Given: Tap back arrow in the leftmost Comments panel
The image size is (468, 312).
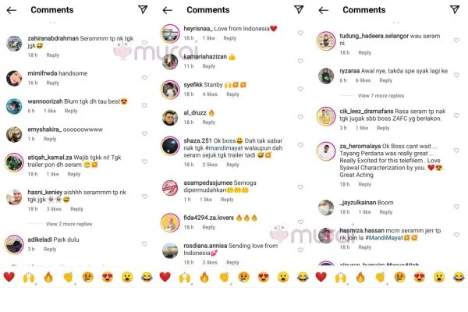Looking at the screenshot, I should point(12,10).
